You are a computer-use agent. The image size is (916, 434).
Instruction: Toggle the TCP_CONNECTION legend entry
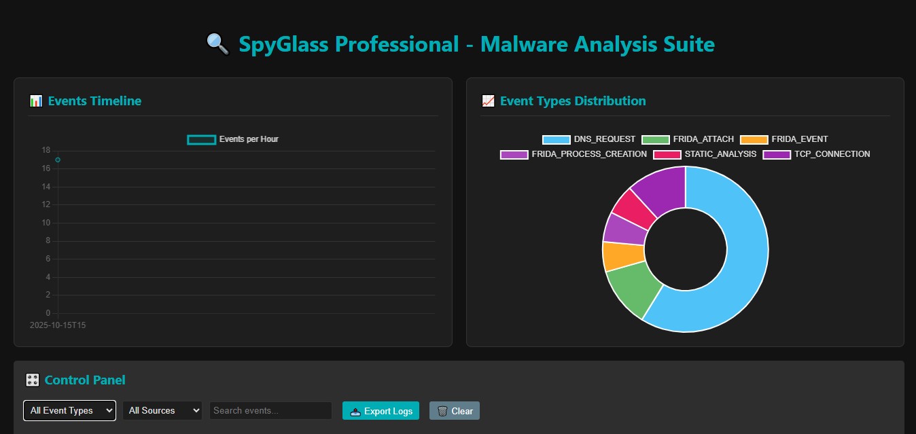pyautogui.click(x=816, y=154)
